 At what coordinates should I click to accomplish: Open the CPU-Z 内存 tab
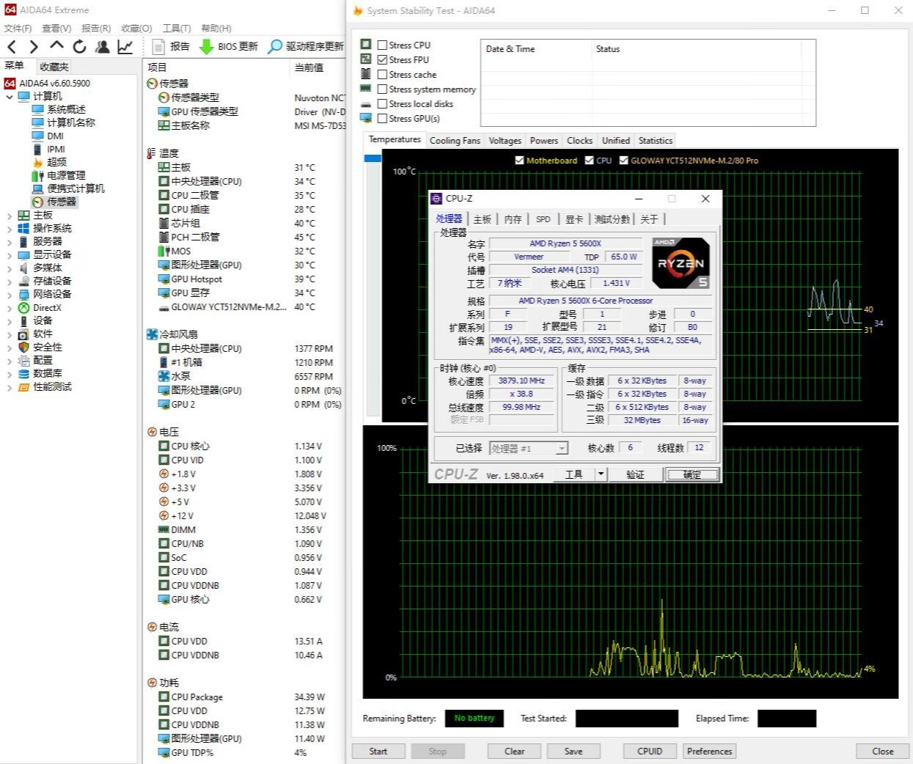click(x=513, y=219)
